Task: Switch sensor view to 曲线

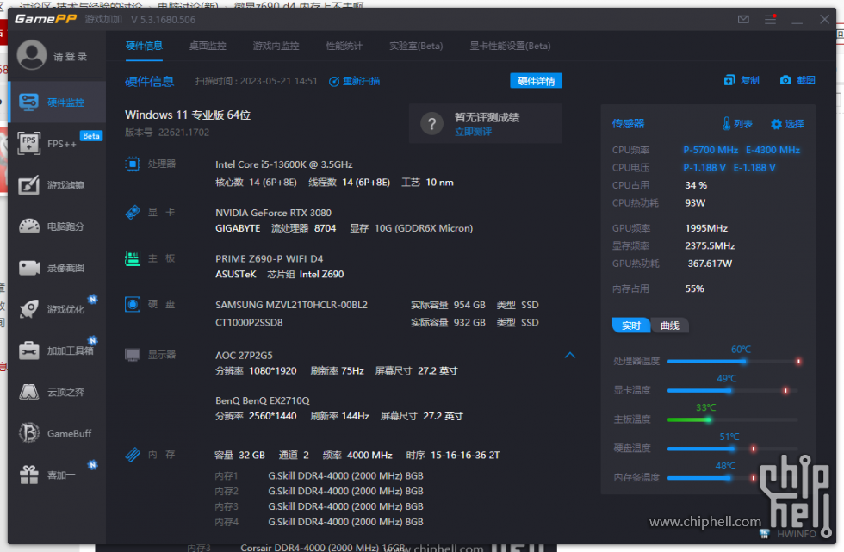Action: (x=670, y=326)
